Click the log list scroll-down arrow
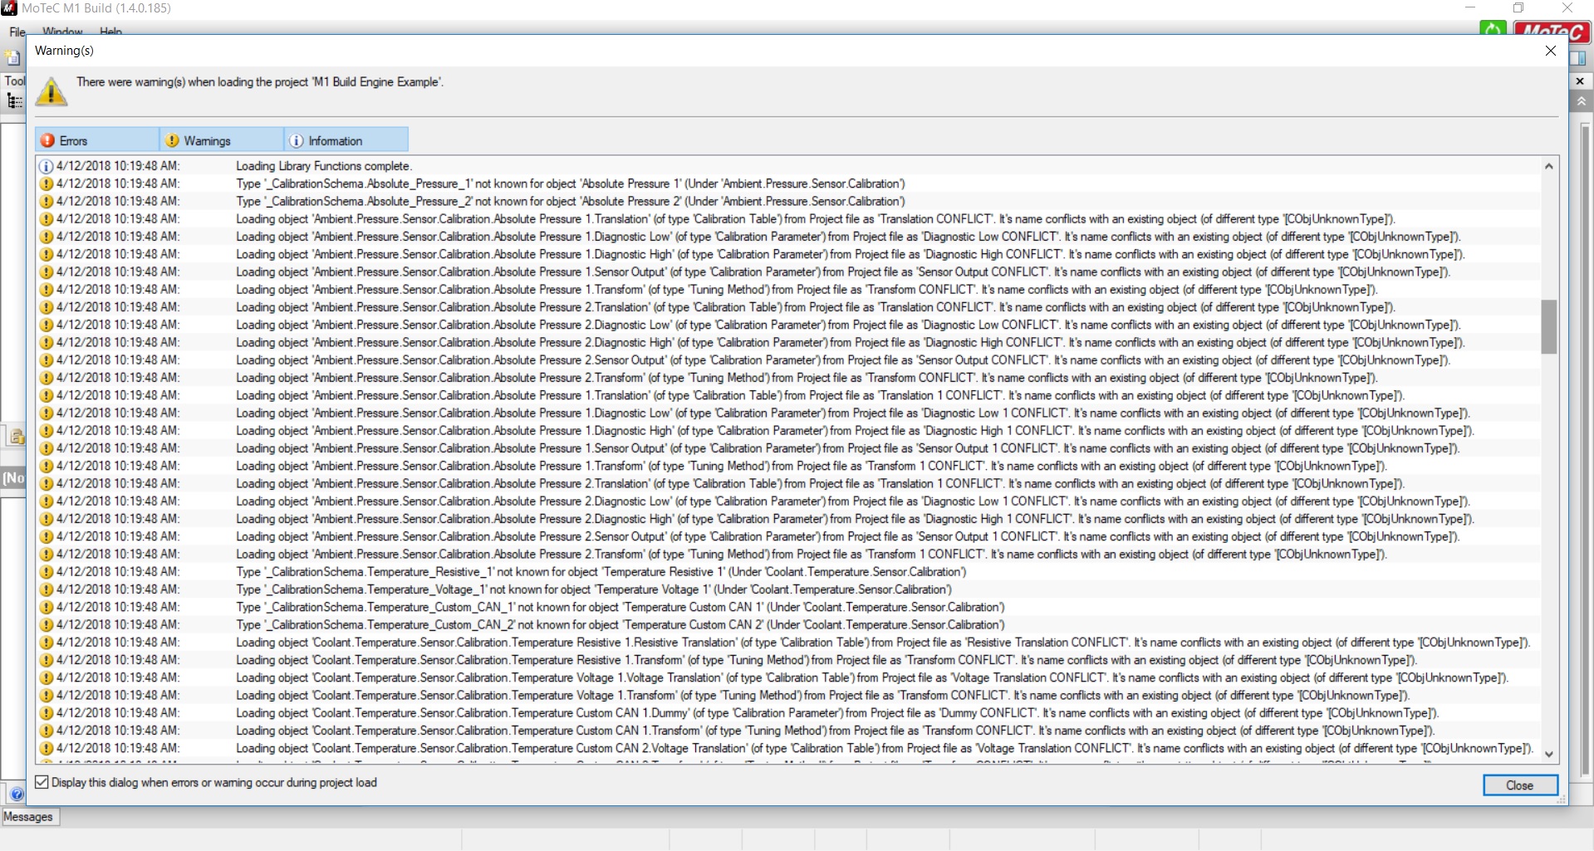 (x=1548, y=754)
